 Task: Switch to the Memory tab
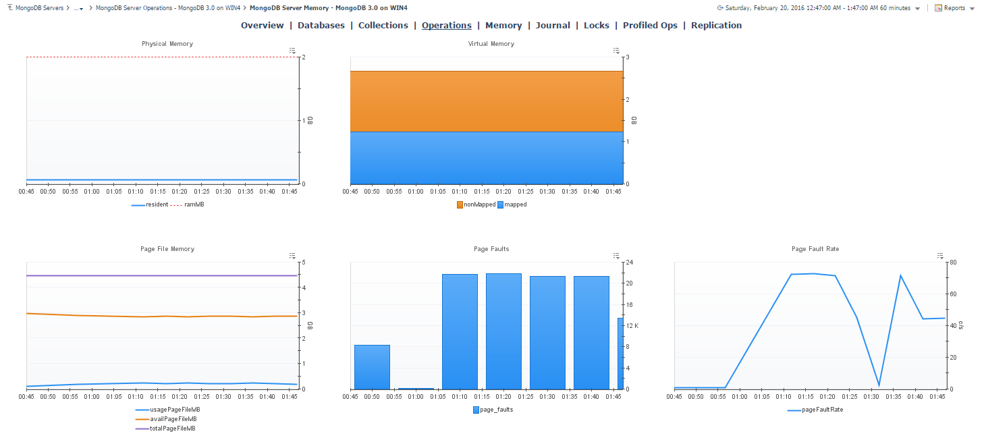tap(503, 26)
